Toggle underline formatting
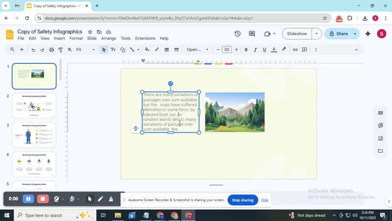The width and height of the screenshot is (392, 221). tap(265, 50)
